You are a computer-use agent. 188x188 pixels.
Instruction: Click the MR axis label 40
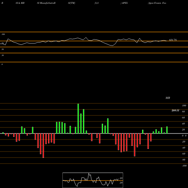(x=183, y=124)
